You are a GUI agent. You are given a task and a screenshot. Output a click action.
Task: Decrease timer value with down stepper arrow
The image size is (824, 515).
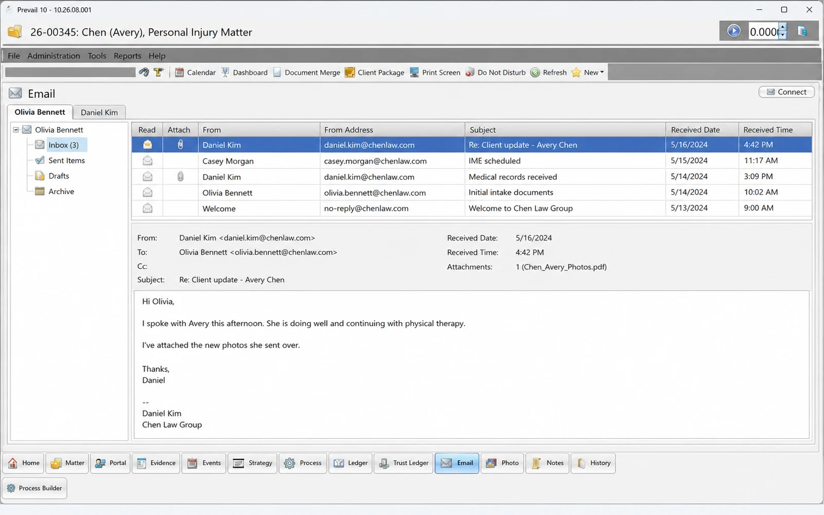[x=783, y=36]
